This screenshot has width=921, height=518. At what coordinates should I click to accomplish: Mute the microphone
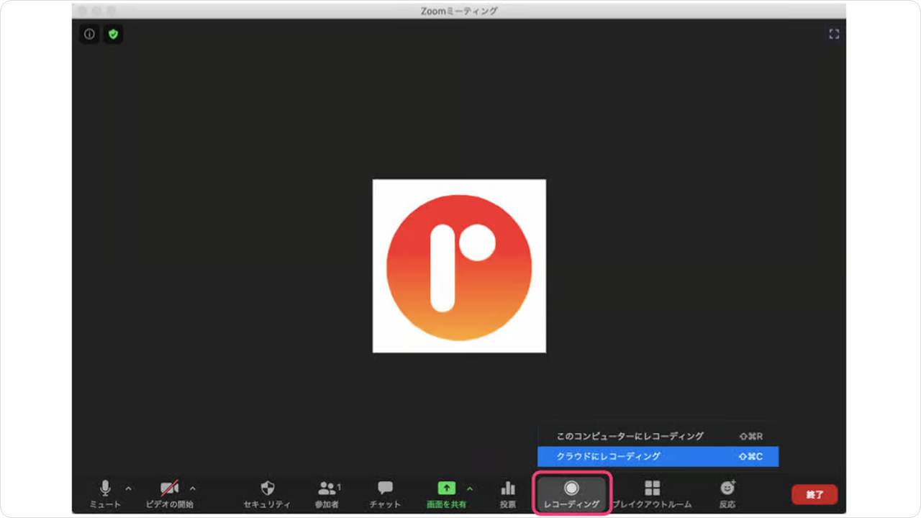click(x=105, y=494)
